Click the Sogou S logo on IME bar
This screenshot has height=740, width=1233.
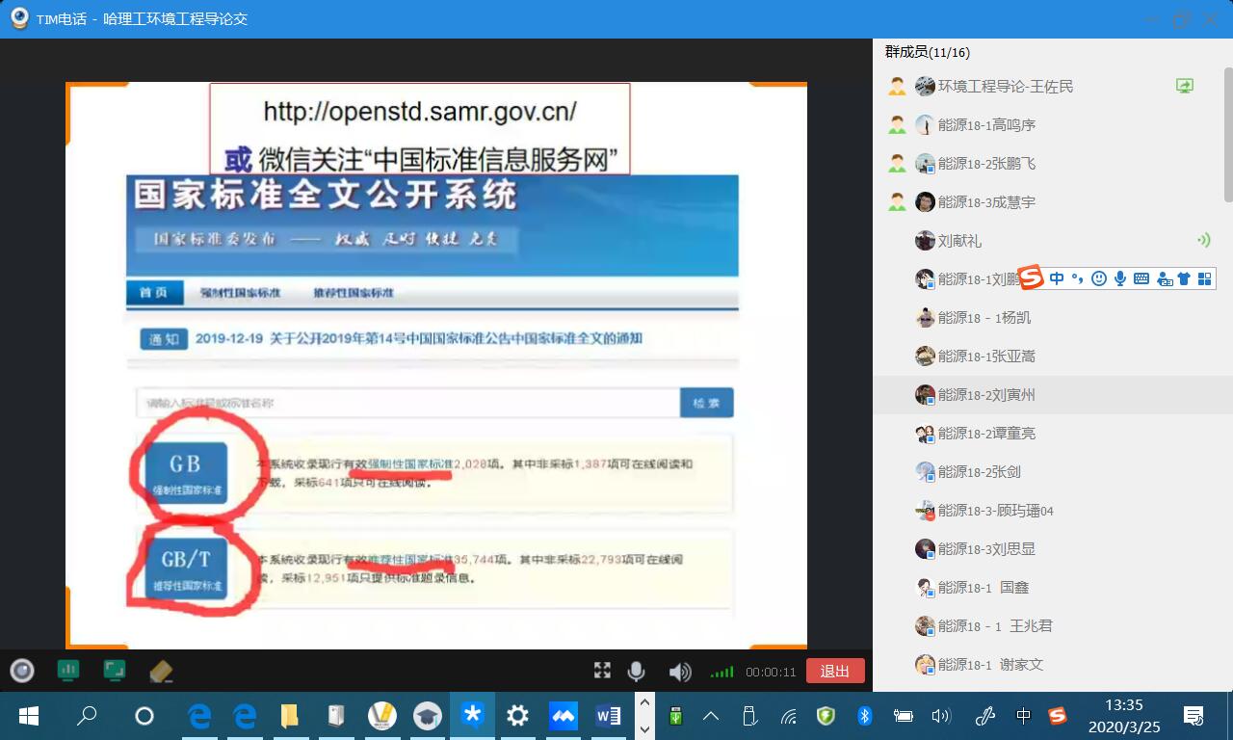point(1032,278)
